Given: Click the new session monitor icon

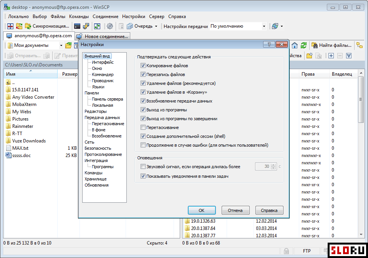Looking at the screenshot, I should (x=80, y=36).
